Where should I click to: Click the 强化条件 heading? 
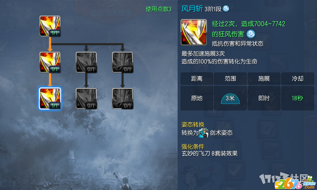tap(193, 147)
